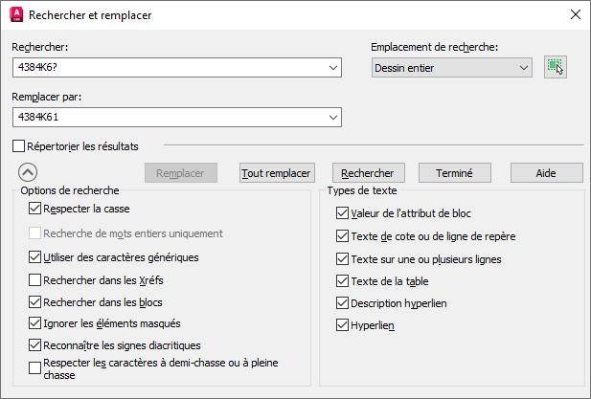Screen dimensions: 591x399
Task: Open the Rechercher text dropdown list
Action: click(x=332, y=67)
